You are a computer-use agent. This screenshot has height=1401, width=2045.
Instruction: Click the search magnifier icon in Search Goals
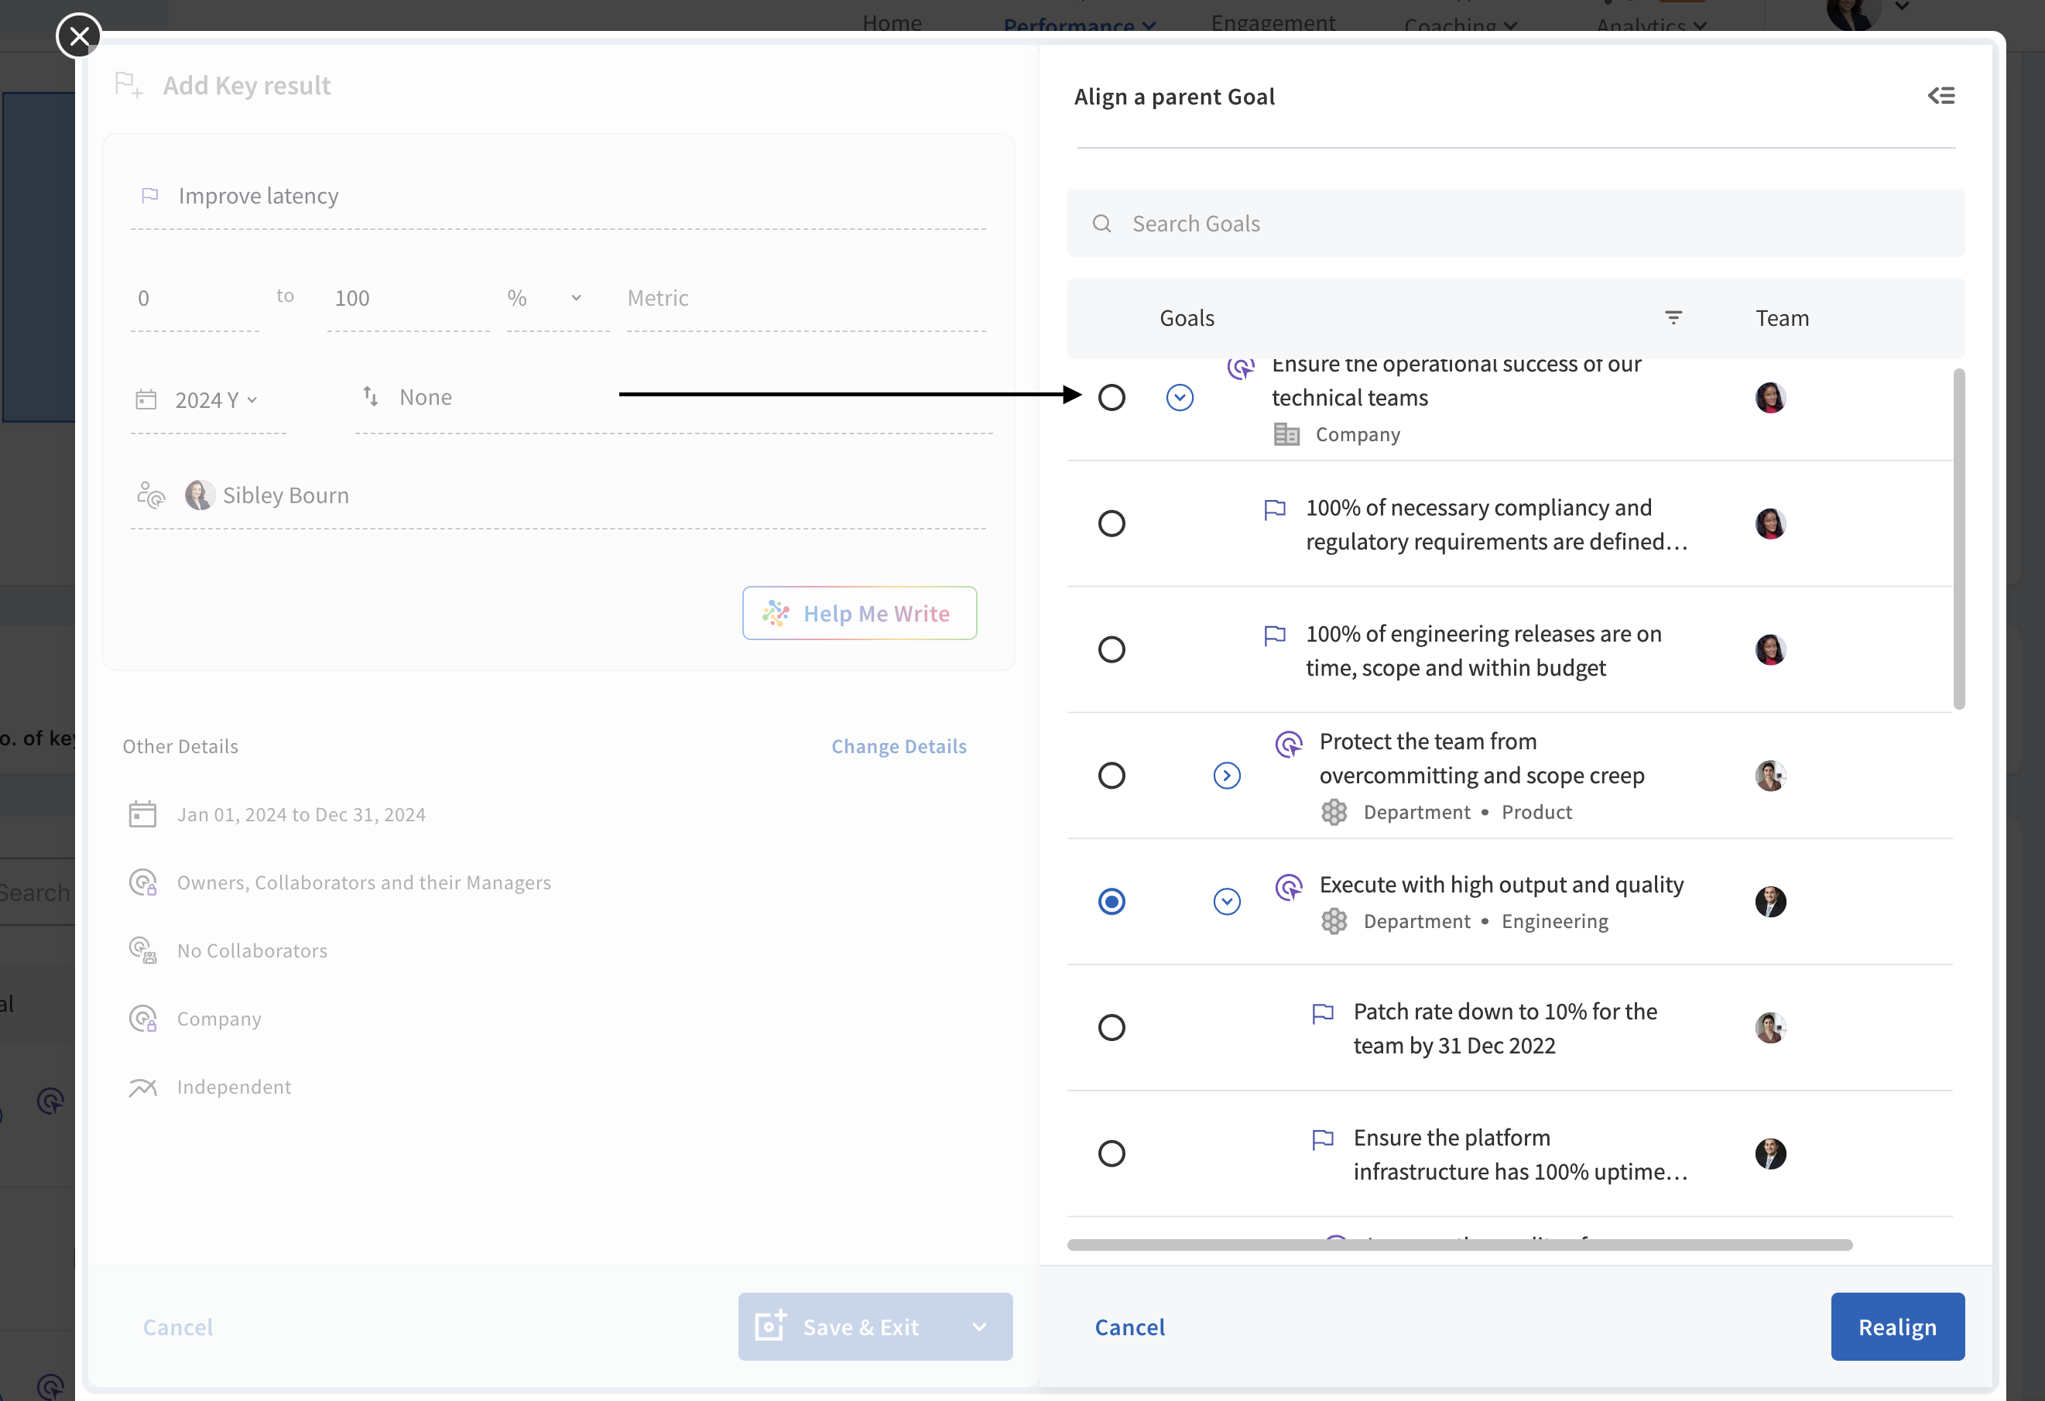(x=1101, y=224)
